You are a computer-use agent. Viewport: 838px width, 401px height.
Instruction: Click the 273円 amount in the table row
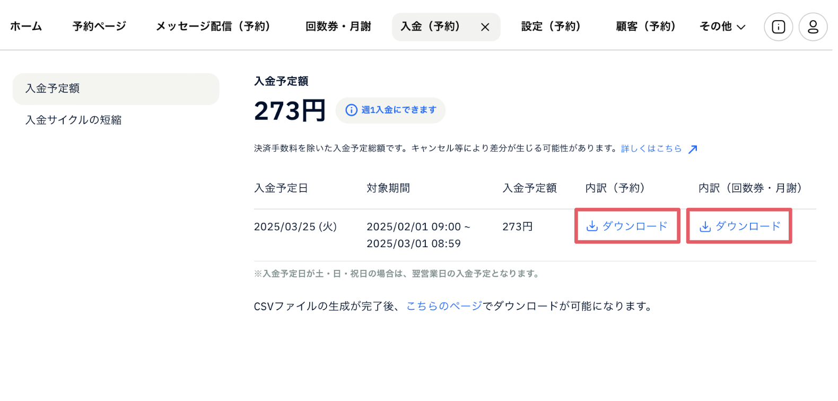[518, 226]
